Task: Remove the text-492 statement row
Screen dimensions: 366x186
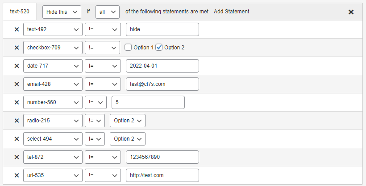Action: 17,29
